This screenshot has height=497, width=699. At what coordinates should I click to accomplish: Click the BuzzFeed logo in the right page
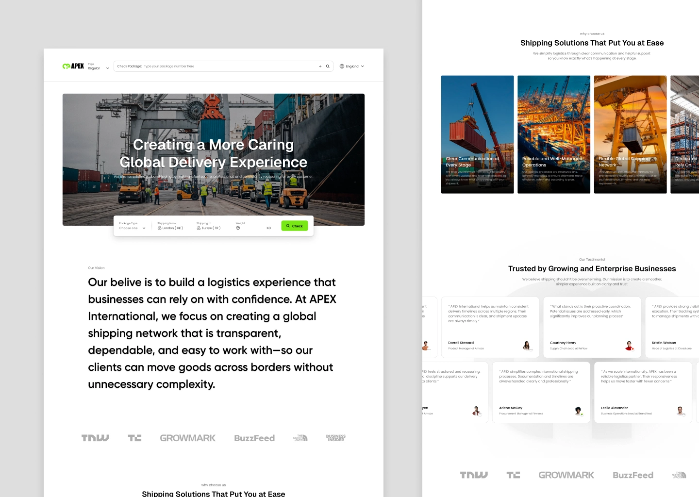(x=633, y=475)
